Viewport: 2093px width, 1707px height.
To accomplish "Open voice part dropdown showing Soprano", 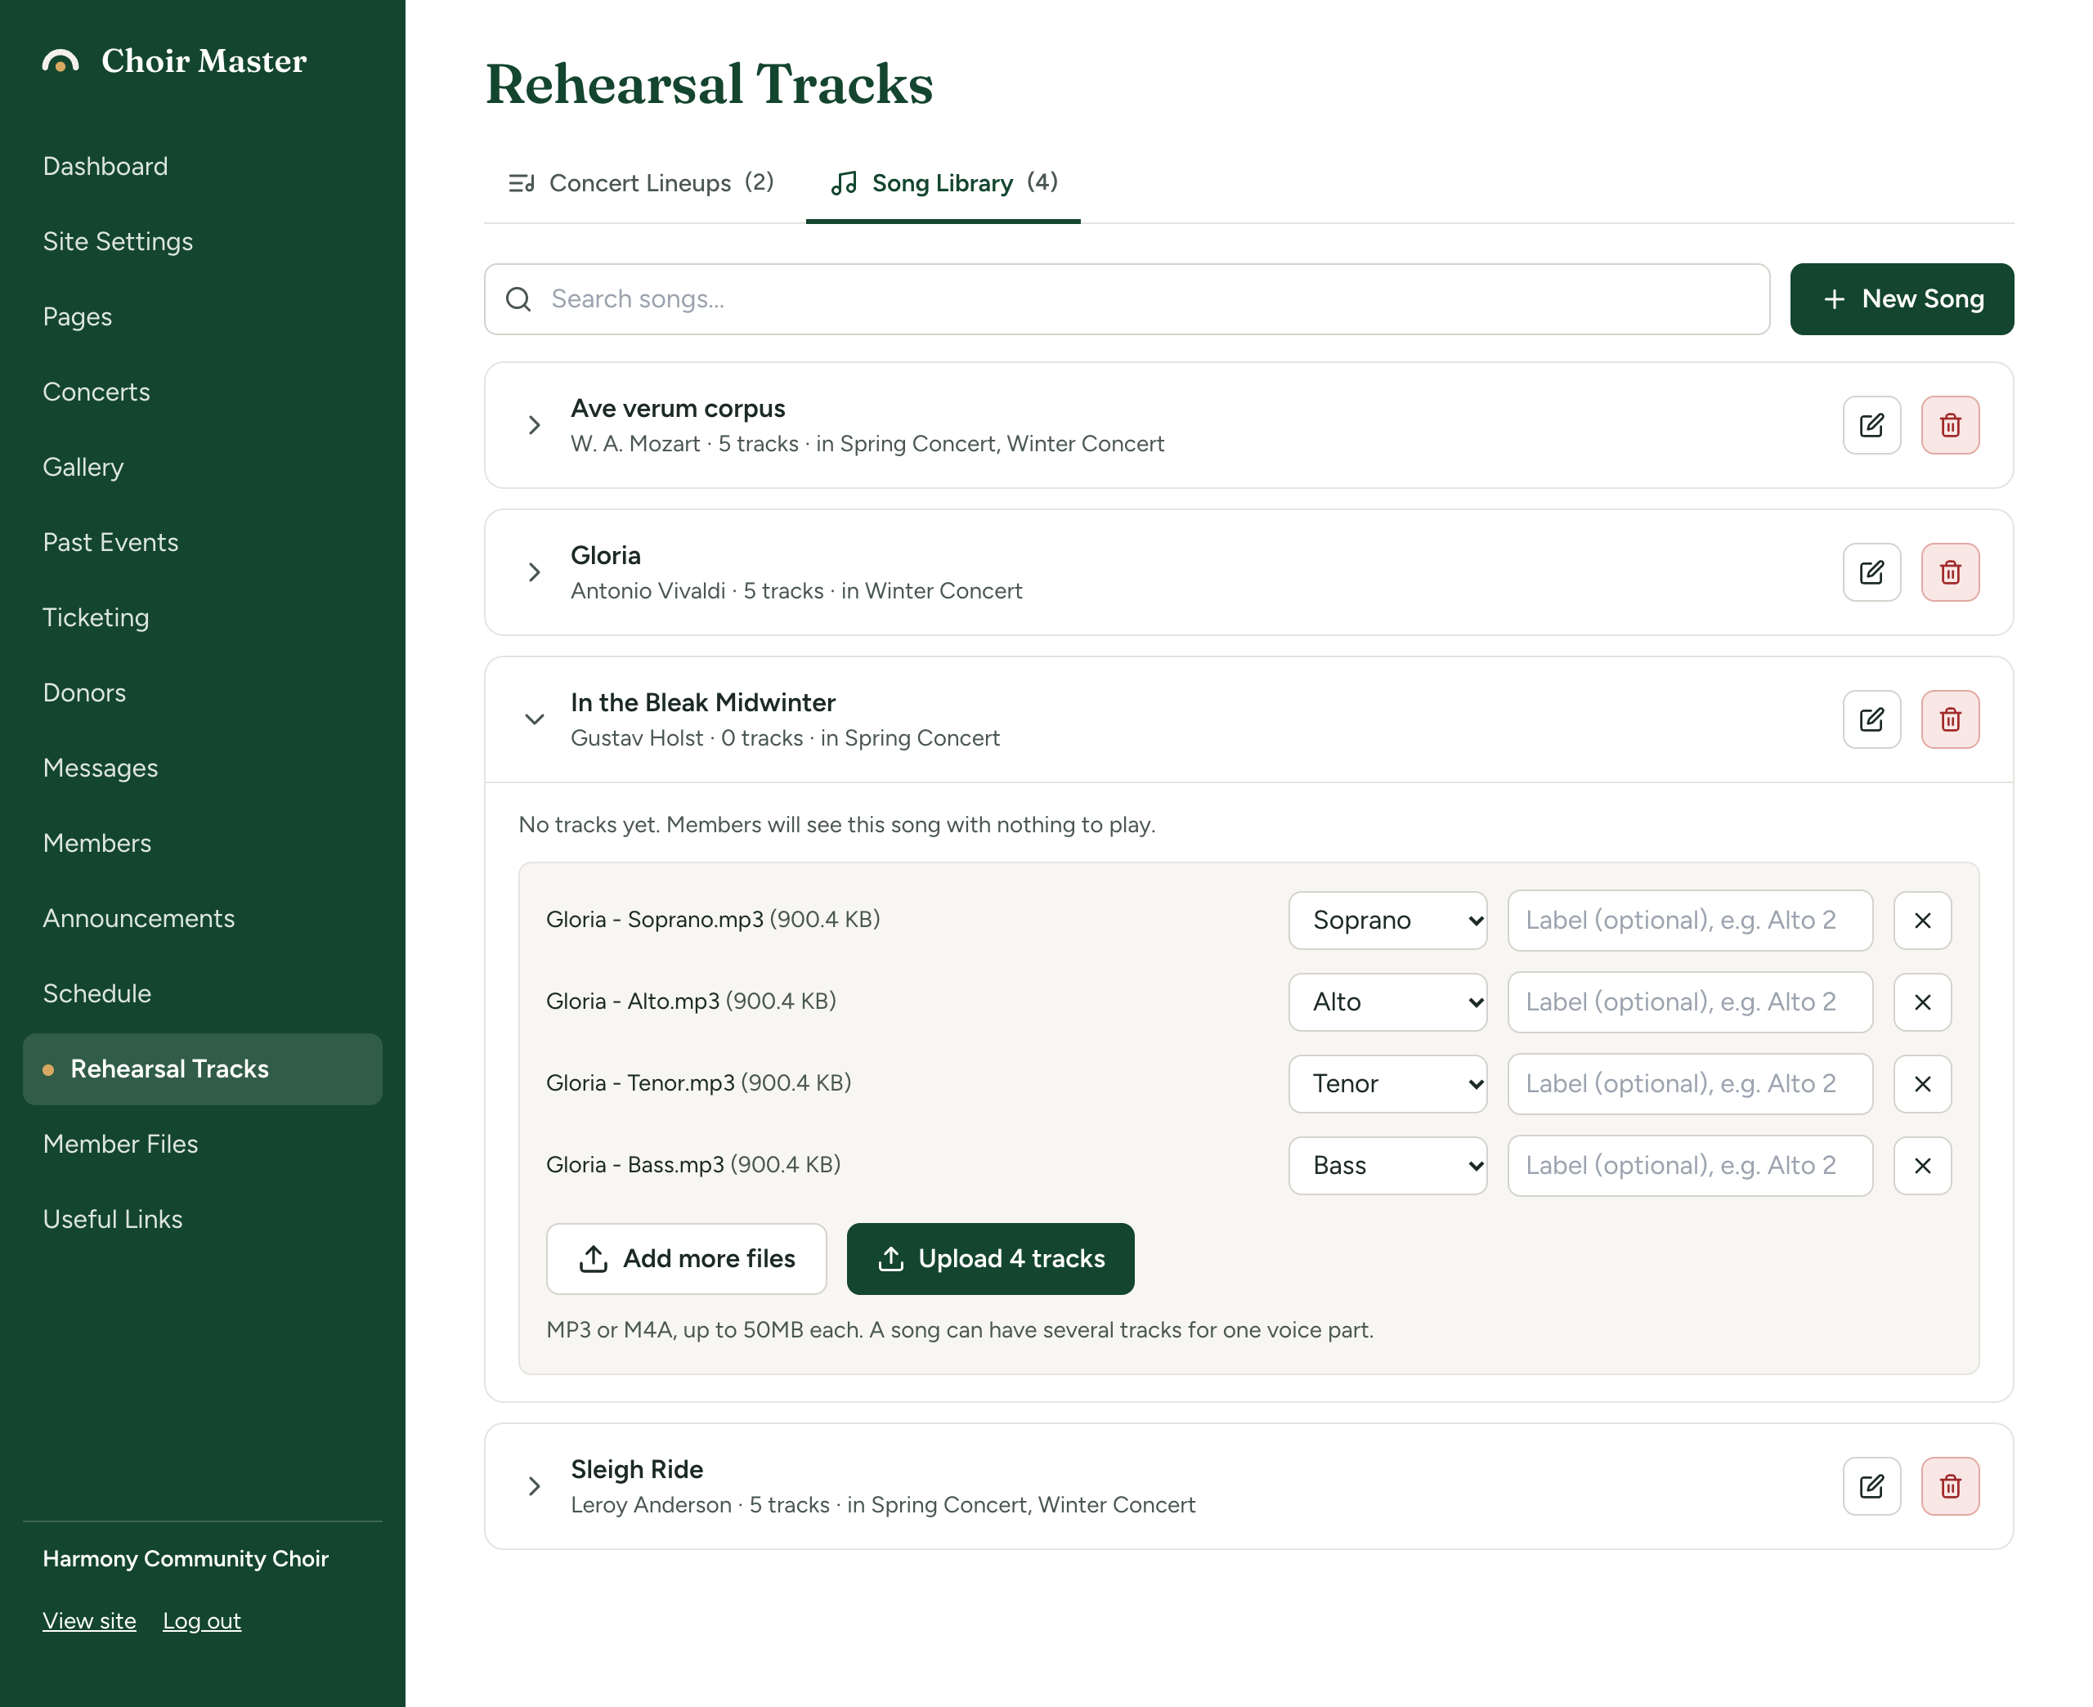I will tap(1387, 921).
